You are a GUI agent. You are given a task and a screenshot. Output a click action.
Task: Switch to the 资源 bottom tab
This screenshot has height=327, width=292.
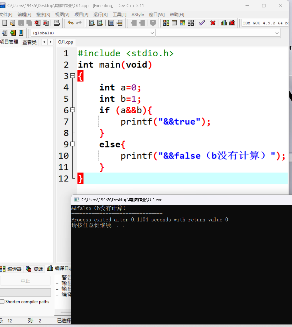click(35, 269)
